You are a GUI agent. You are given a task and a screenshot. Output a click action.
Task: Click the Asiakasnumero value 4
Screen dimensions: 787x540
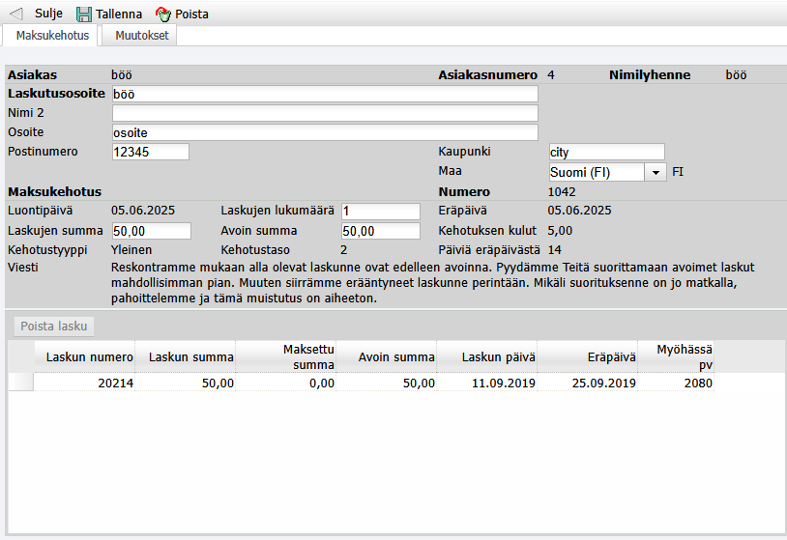coord(551,75)
